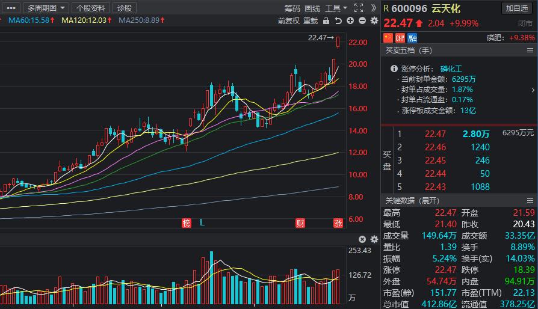Image resolution: width=538 pixels, height=309 pixels.
Task: Click the 榜 marker on the chart
Action: click(x=187, y=223)
